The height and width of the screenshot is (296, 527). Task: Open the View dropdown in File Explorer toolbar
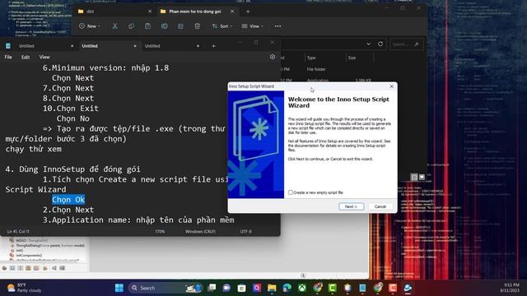(x=253, y=26)
